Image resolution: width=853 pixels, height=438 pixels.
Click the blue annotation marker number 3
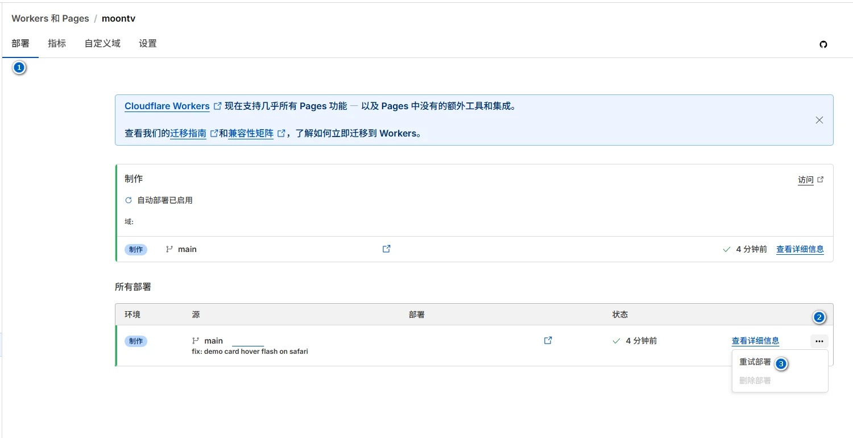pyautogui.click(x=781, y=364)
